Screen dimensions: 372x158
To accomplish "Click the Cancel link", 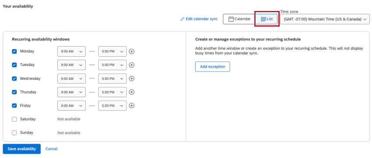I will point(52,149).
